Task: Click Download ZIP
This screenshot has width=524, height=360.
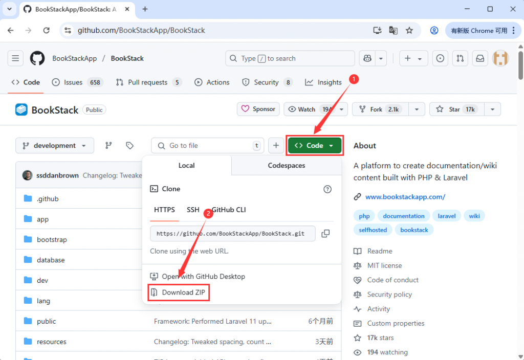Action: pos(183,292)
